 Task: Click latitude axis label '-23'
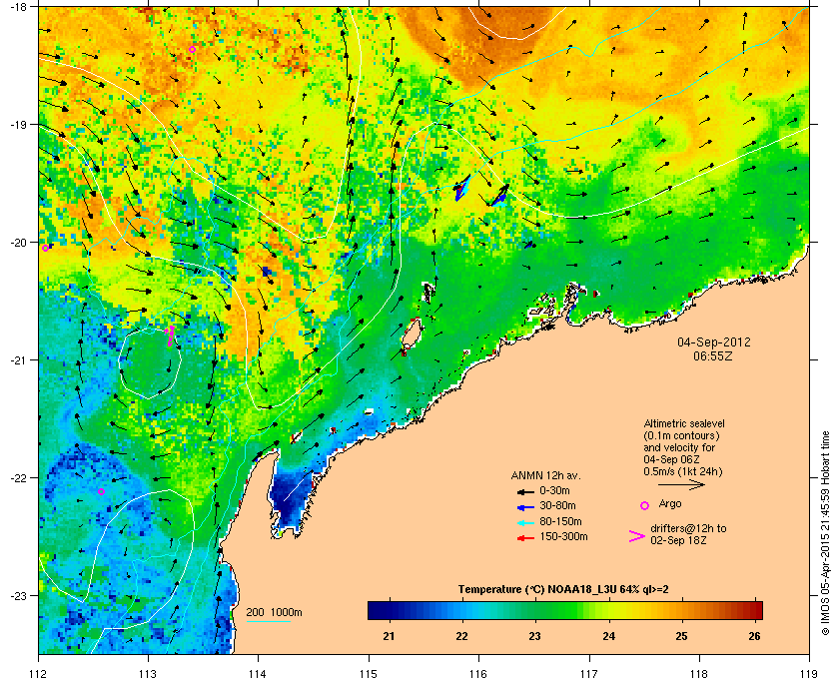click(x=19, y=595)
